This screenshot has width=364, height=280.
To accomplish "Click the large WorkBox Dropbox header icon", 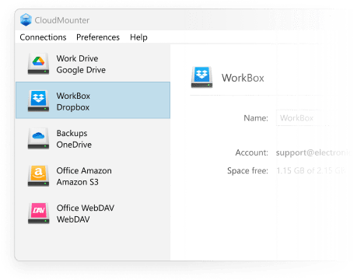I will pyautogui.click(x=201, y=77).
